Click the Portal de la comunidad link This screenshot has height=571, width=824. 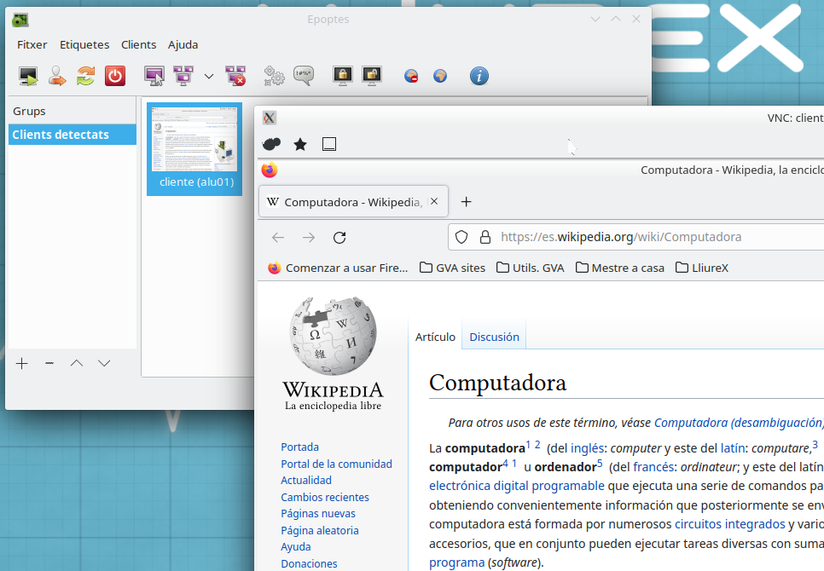coord(336,464)
